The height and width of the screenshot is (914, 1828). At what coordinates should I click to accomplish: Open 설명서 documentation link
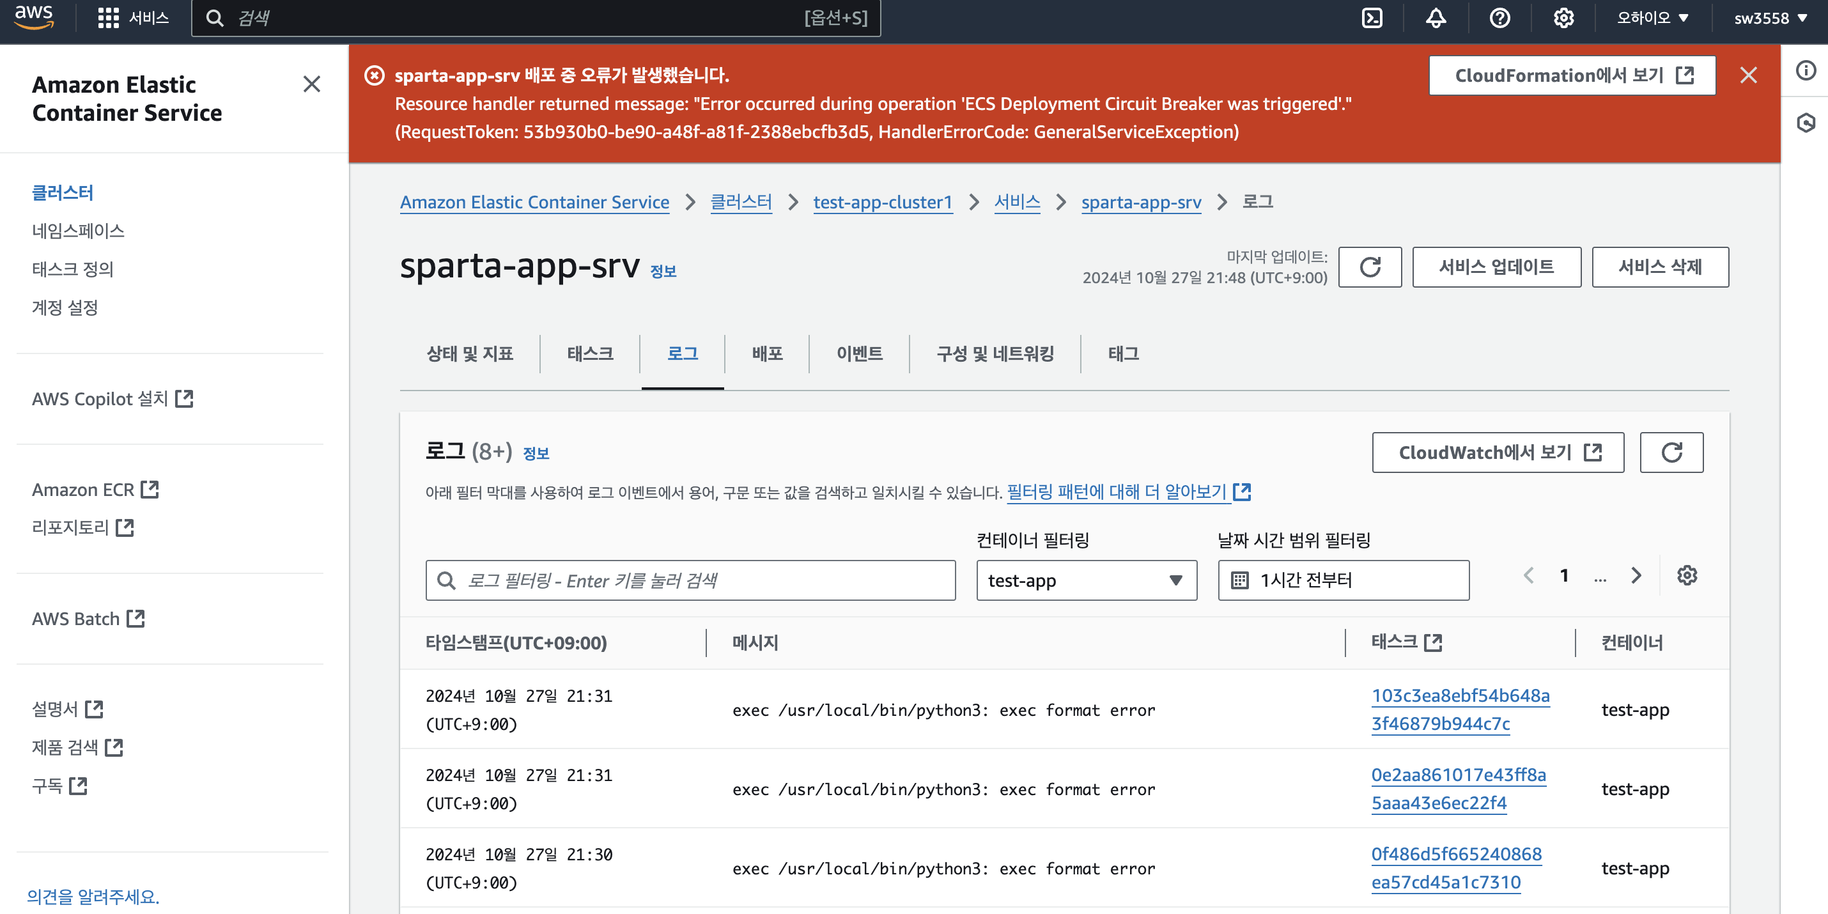pos(67,709)
